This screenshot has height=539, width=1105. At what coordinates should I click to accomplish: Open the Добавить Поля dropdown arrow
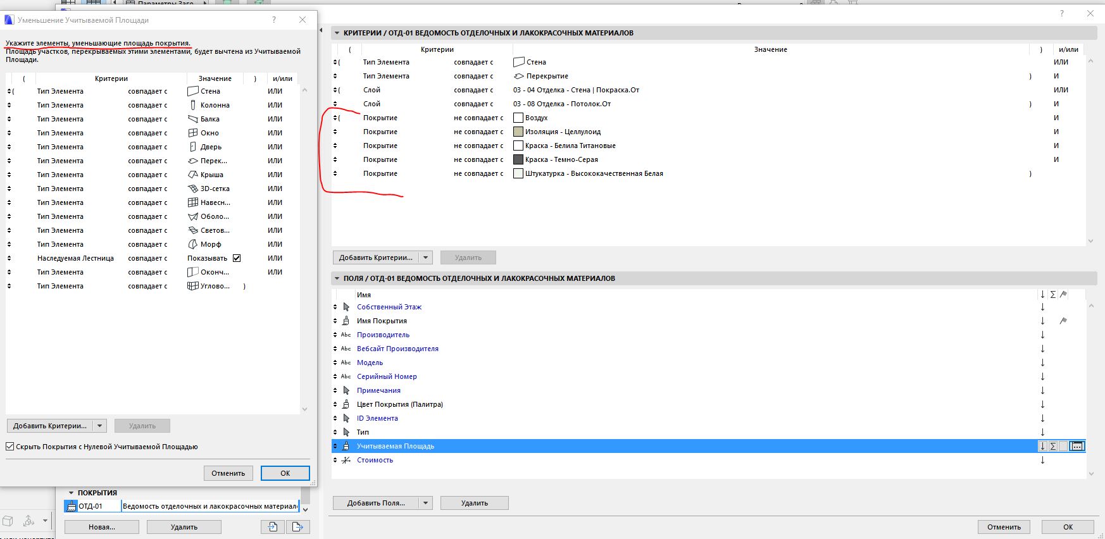(x=426, y=503)
